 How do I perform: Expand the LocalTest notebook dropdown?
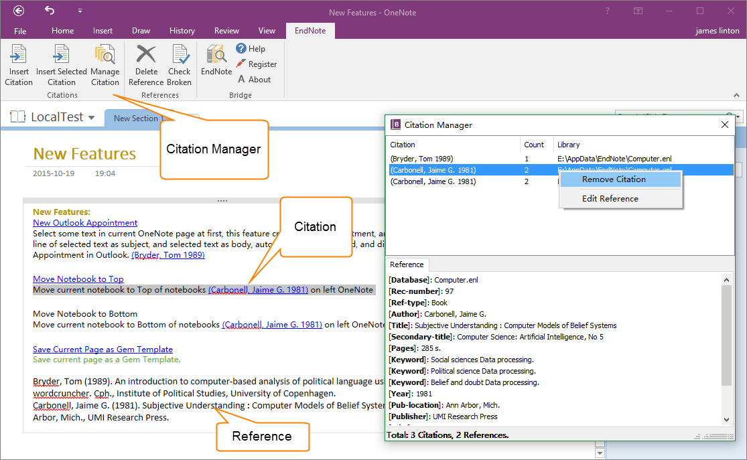click(x=92, y=118)
